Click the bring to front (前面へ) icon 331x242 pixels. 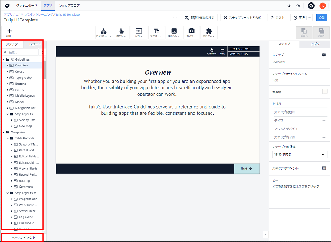point(304,32)
